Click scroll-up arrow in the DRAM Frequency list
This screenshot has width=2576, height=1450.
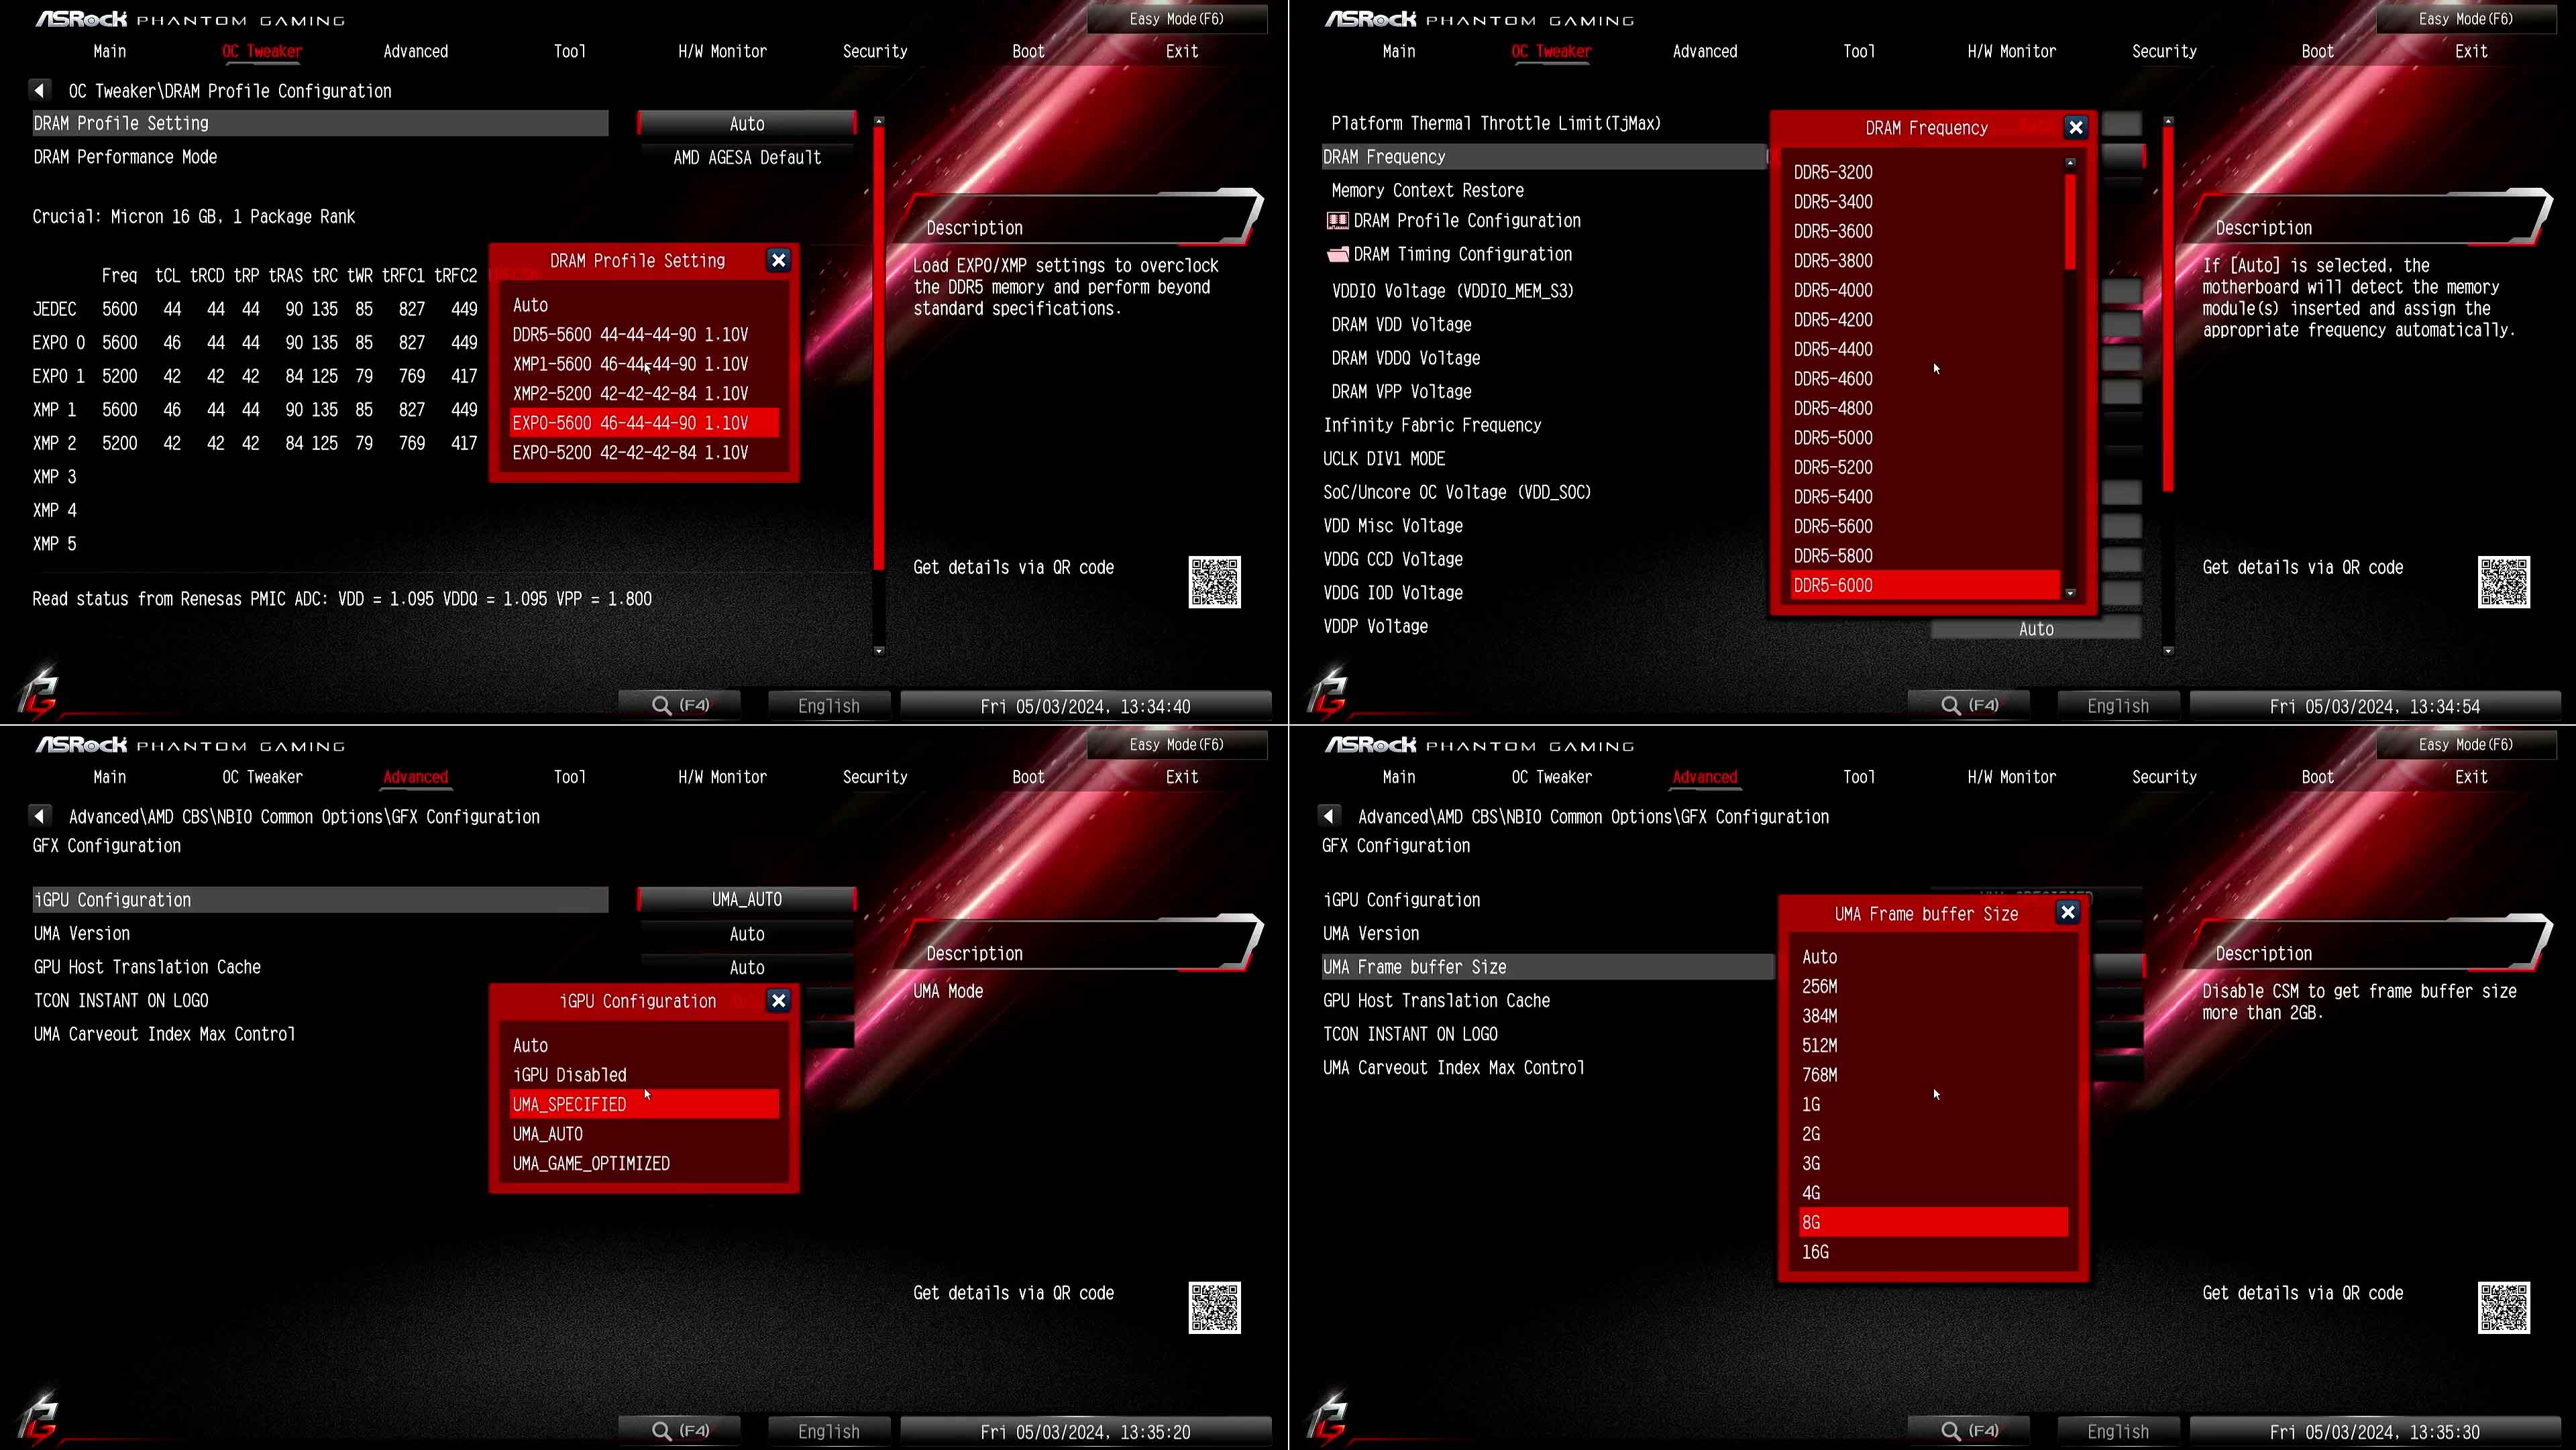[x=2070, y=162]
